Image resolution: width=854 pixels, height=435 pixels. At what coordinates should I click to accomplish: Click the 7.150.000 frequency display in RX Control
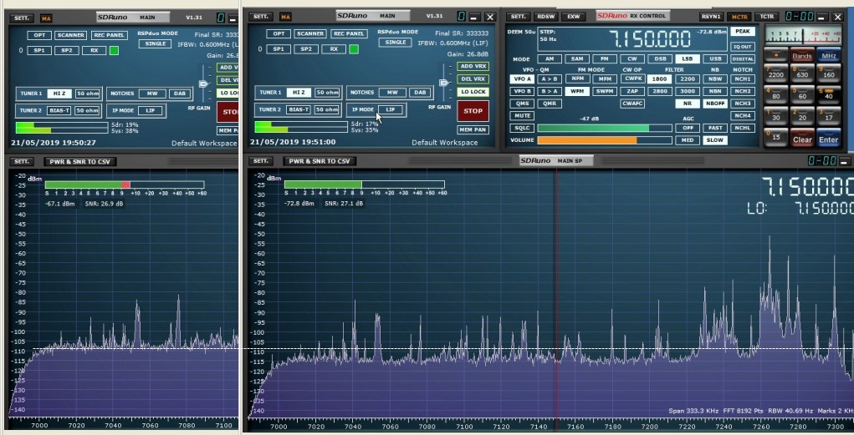(650, 39)
